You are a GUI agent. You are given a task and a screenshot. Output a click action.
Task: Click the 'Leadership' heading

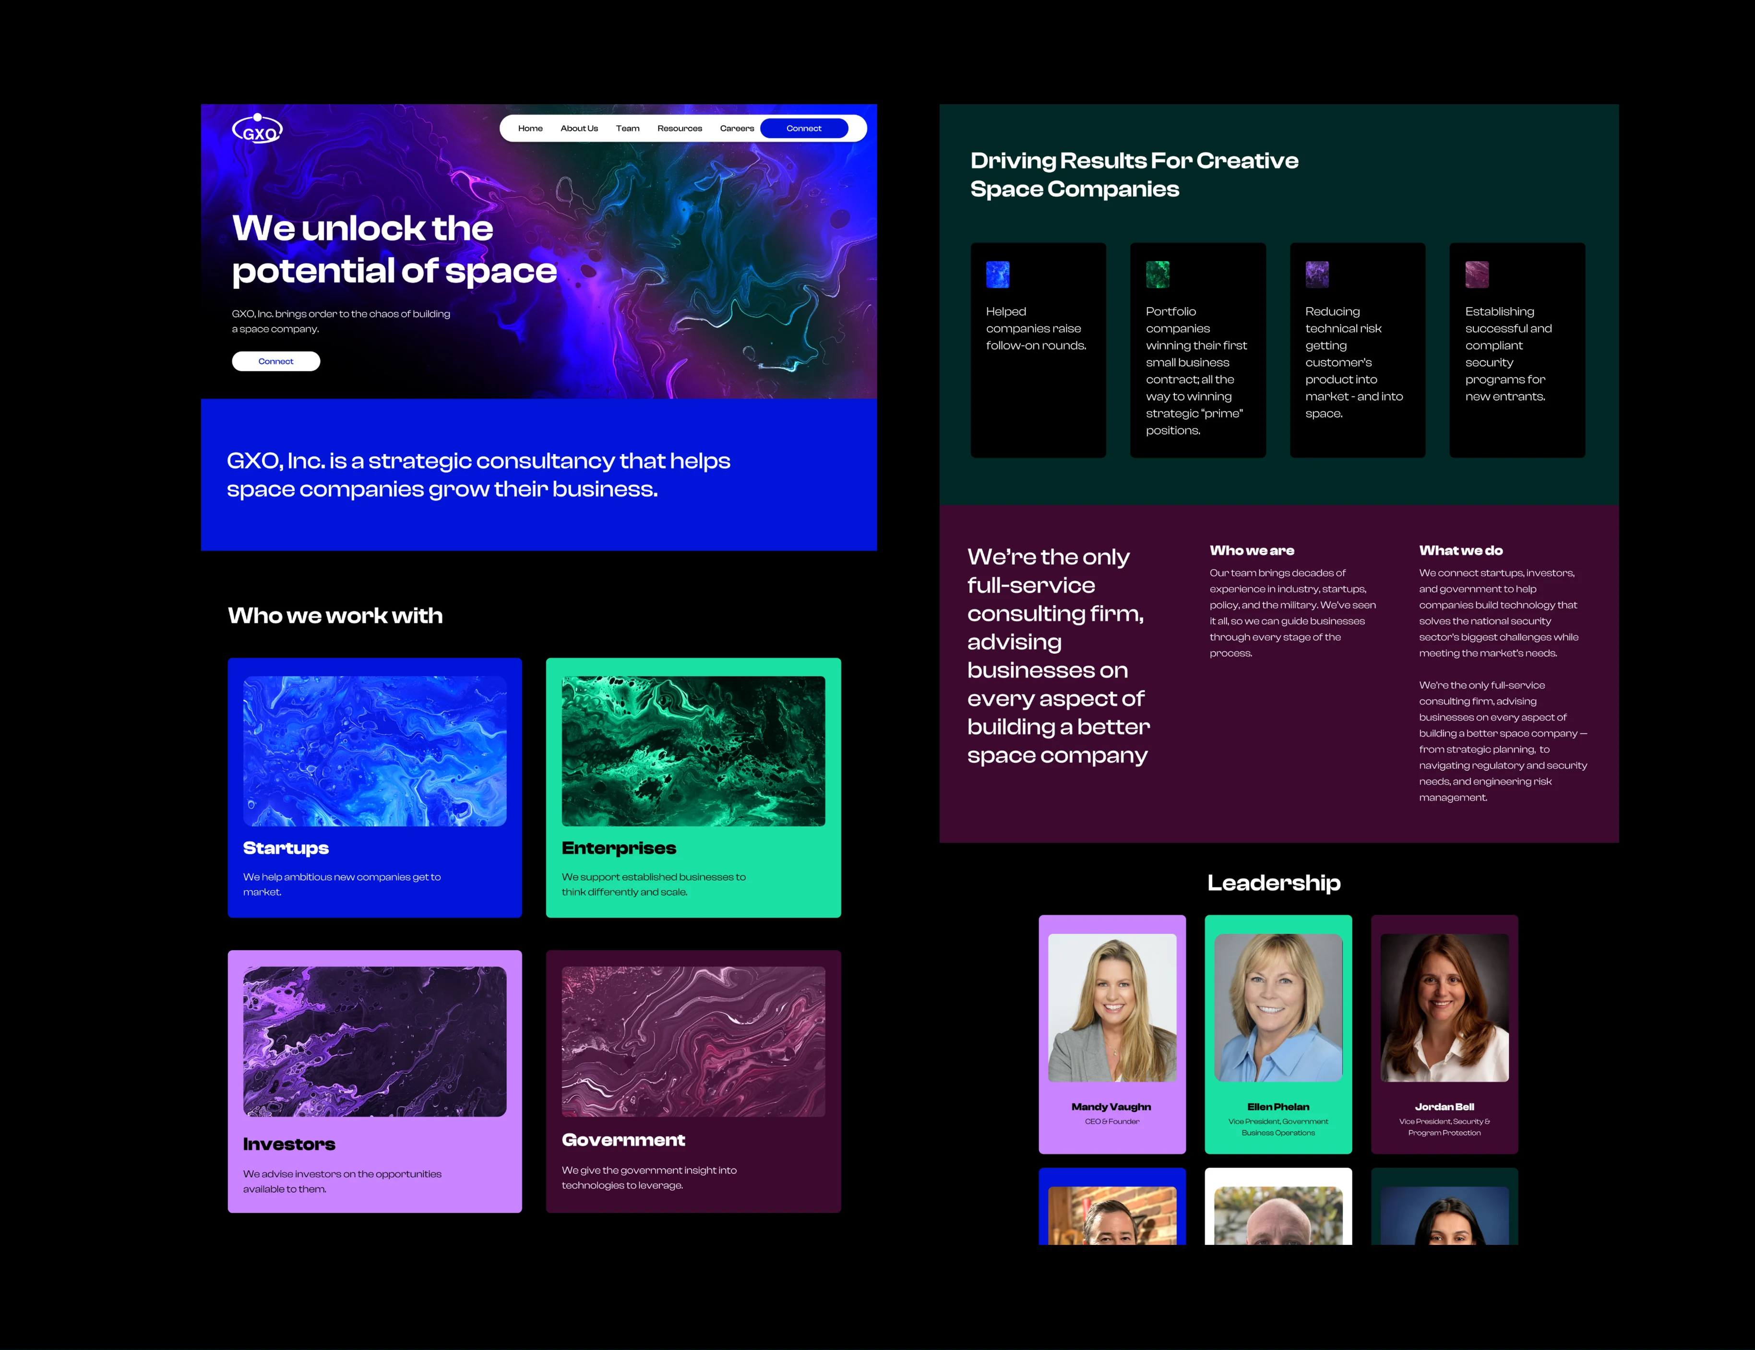[1274, 883]
